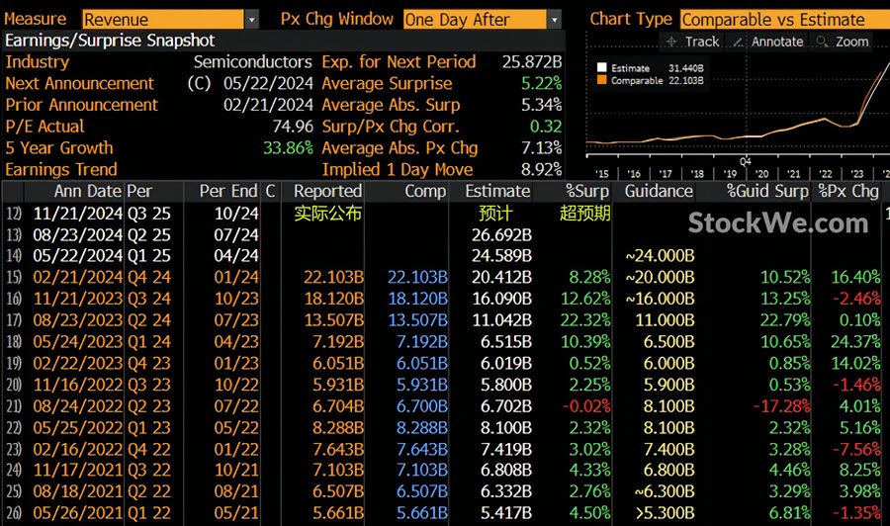Click the Reported column header
This screenshot has height=526, width=890.
327,191
